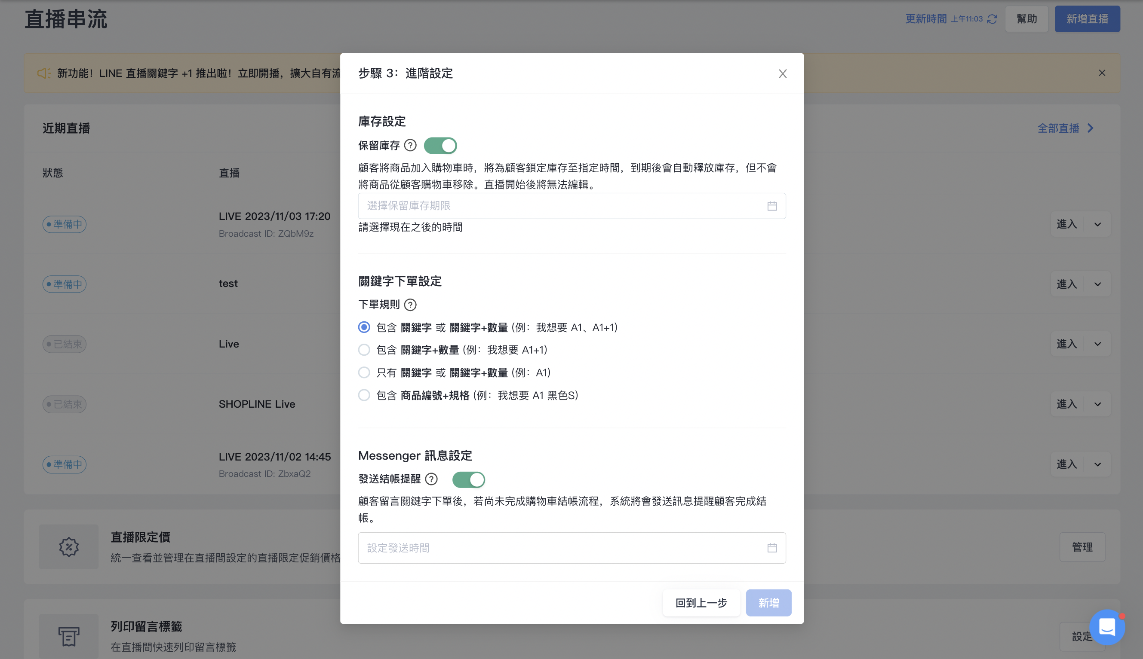Click the 列印留言標籤 printer icon
The image size is (1143, 659).
pyautogui.click(x=68, y=636)
